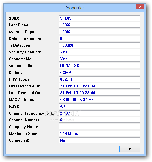The image size is (152, 162).
Task: Click the SSID: label
Action: coord(14,18)
